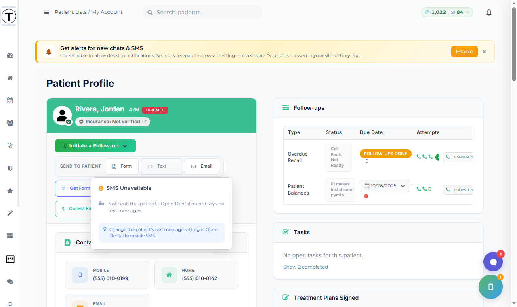This screenshot has height=307, width=517.
Task: Open the magic wand icon in sidebar
Action: [10, 213]
